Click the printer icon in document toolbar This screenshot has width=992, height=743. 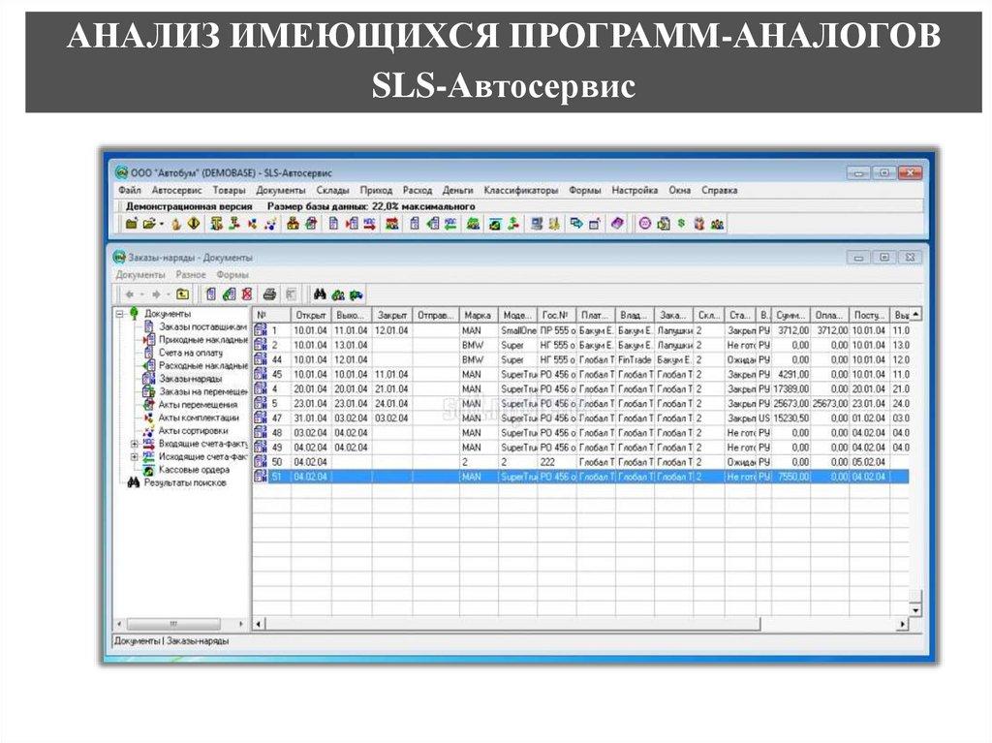tap(270, 294)
